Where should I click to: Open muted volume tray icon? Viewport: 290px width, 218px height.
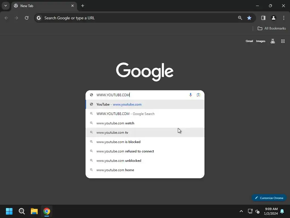pos(257,211)
